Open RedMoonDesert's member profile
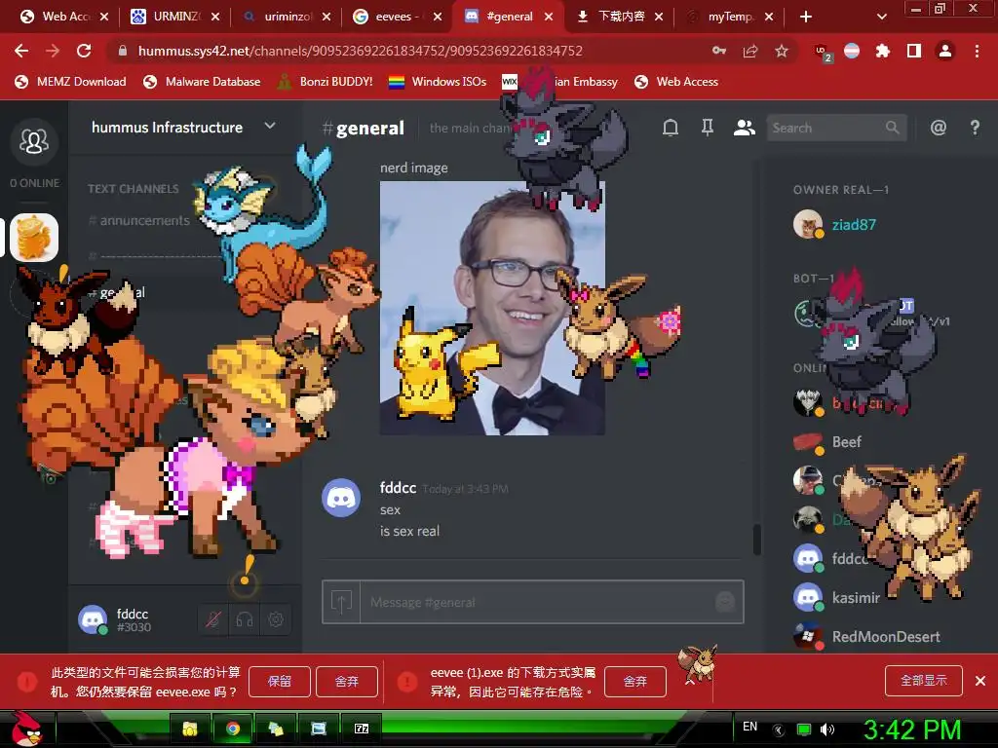This screenshot has width=998, height=748. click(x=888, y=636)
